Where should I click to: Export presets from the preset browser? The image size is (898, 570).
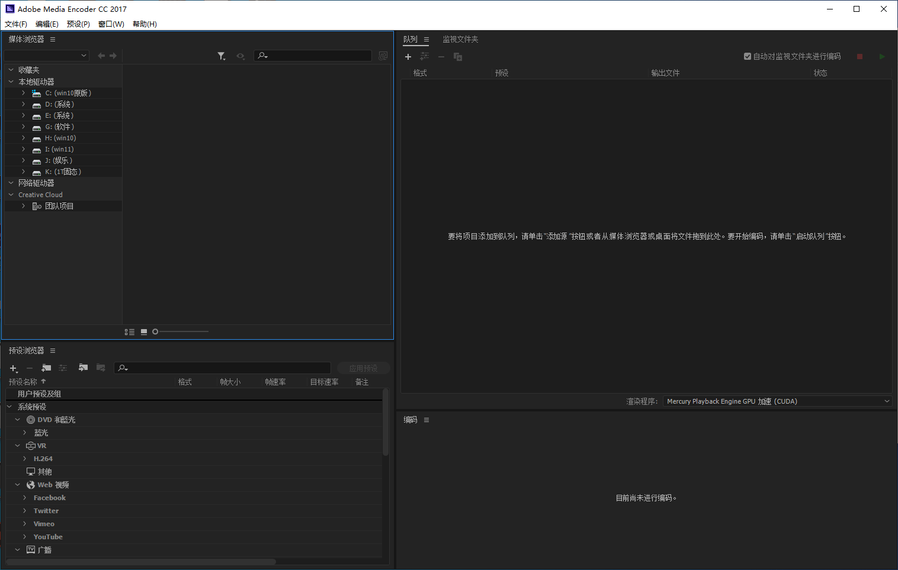tap(101, 368)
